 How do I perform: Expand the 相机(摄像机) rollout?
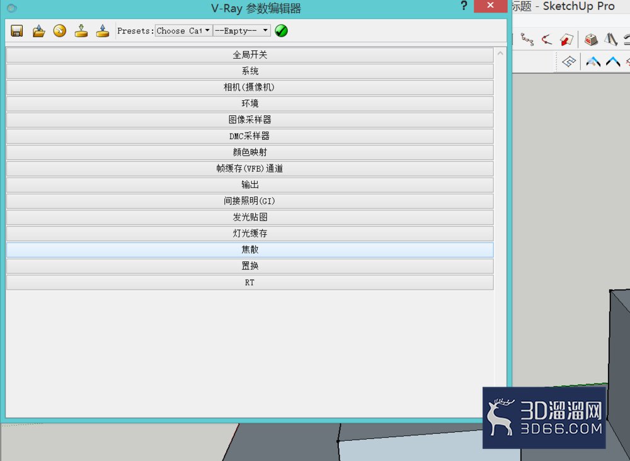click(250, 88)
